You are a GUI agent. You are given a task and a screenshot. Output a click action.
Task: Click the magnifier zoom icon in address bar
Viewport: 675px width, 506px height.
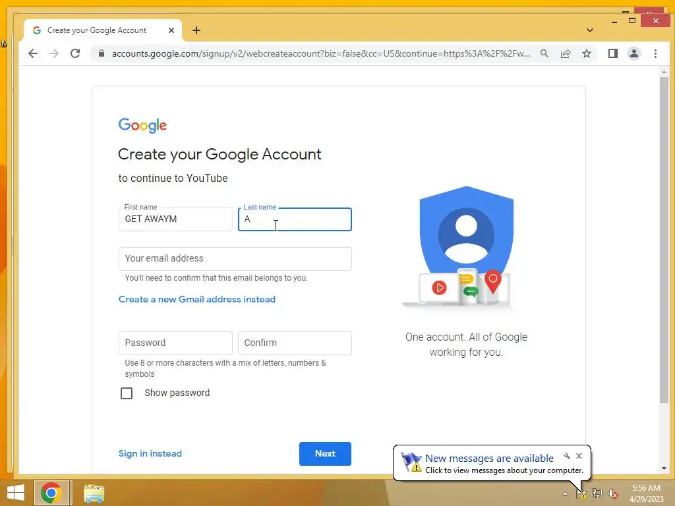click(x=544, y=53)
